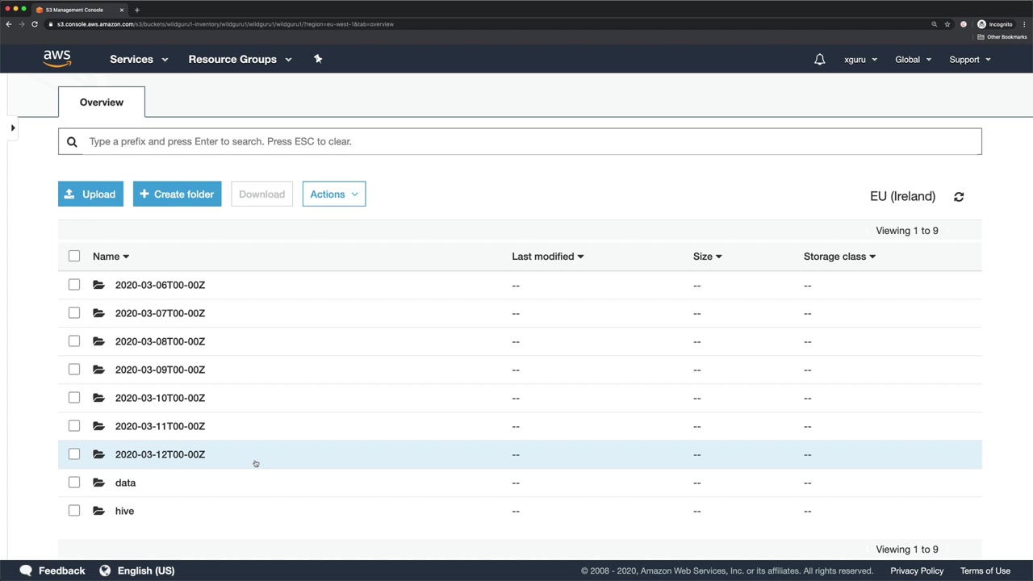
Task: Reload the browser page
Action: click(35, 24)
